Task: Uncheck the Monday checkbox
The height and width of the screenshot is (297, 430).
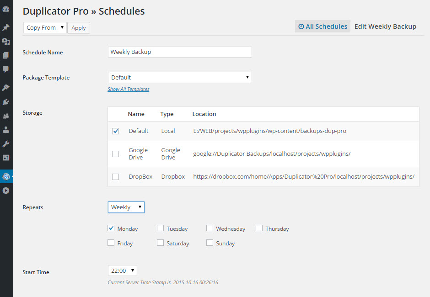Action: (x=111, y=228)
